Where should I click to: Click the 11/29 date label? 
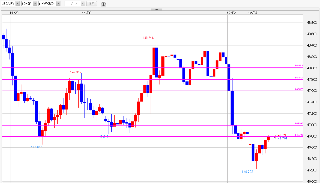coord(14,13)
